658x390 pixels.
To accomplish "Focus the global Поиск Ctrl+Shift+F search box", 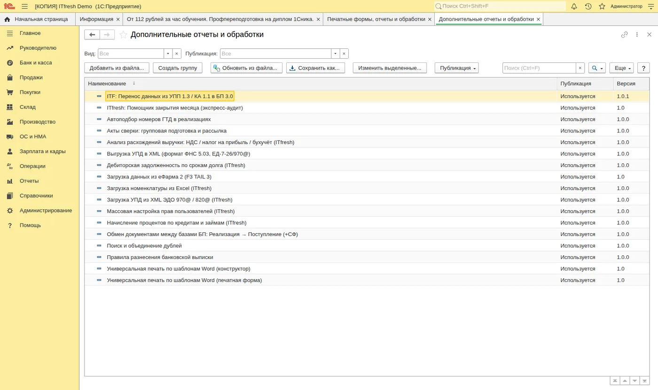I will [x=500, y=6].
